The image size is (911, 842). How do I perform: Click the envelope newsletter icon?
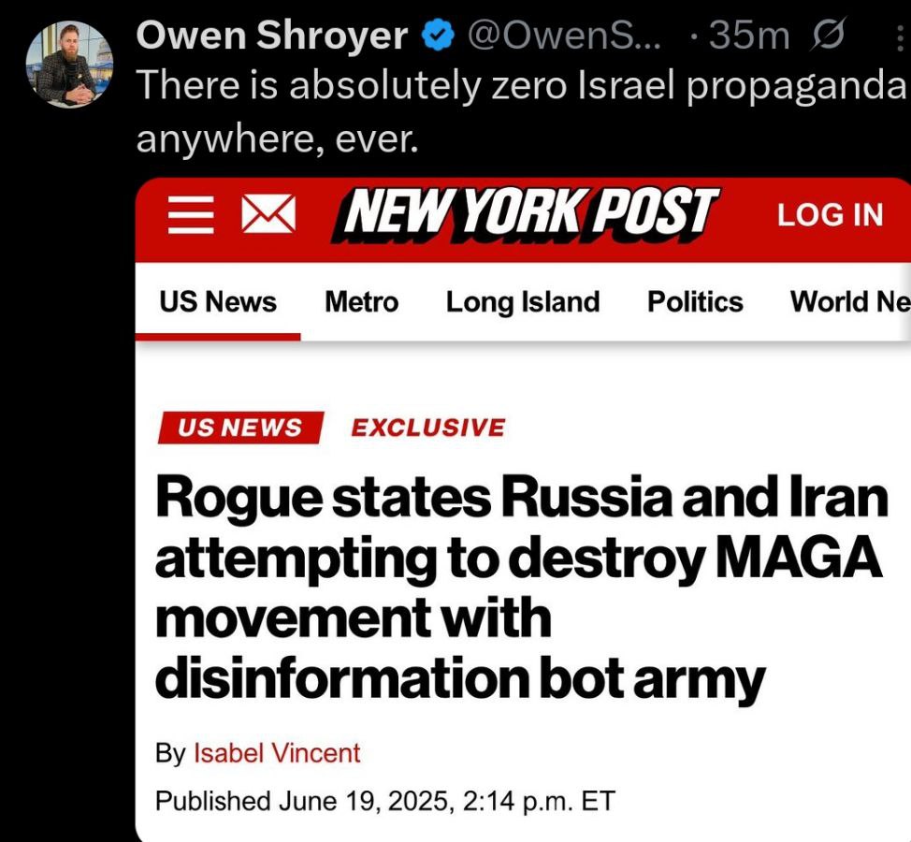pos(268,214)
